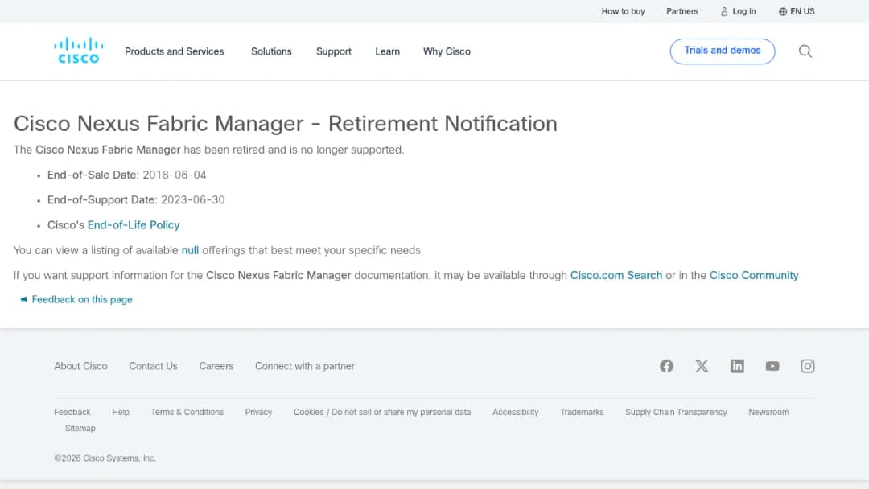The image size is (869, 489).
Task: Open Contact Us footer link
Action: (x=153, y=366)
